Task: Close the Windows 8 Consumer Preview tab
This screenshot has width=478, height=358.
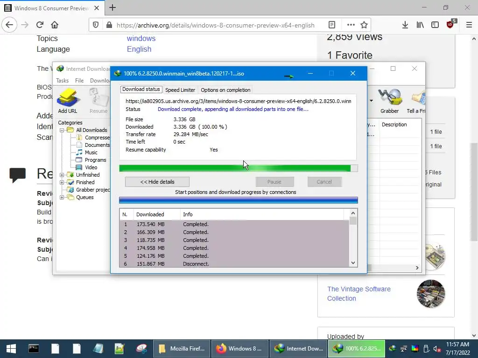Action: tap(97, 8)
